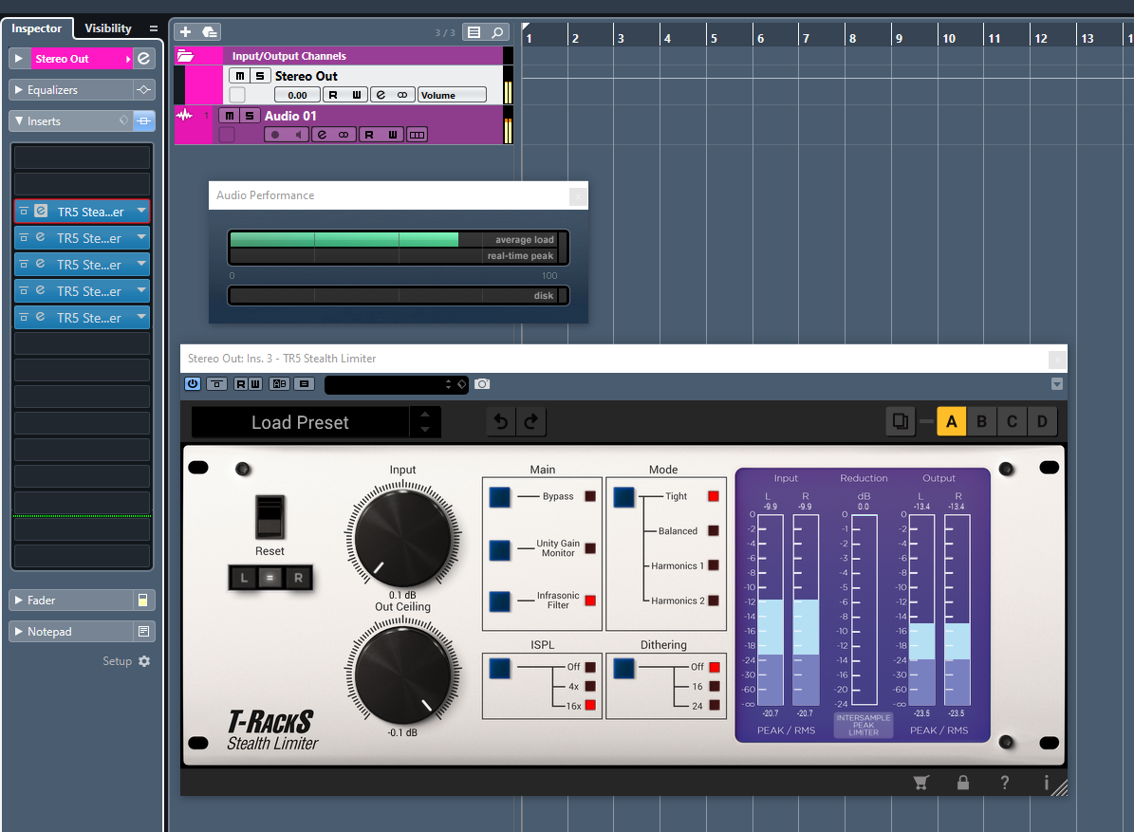
Task: Click the blue icon on Inserts header
Action: point(144,120)
